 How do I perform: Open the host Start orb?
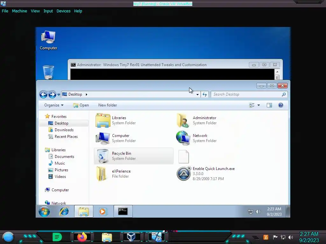tap(8, 237)
